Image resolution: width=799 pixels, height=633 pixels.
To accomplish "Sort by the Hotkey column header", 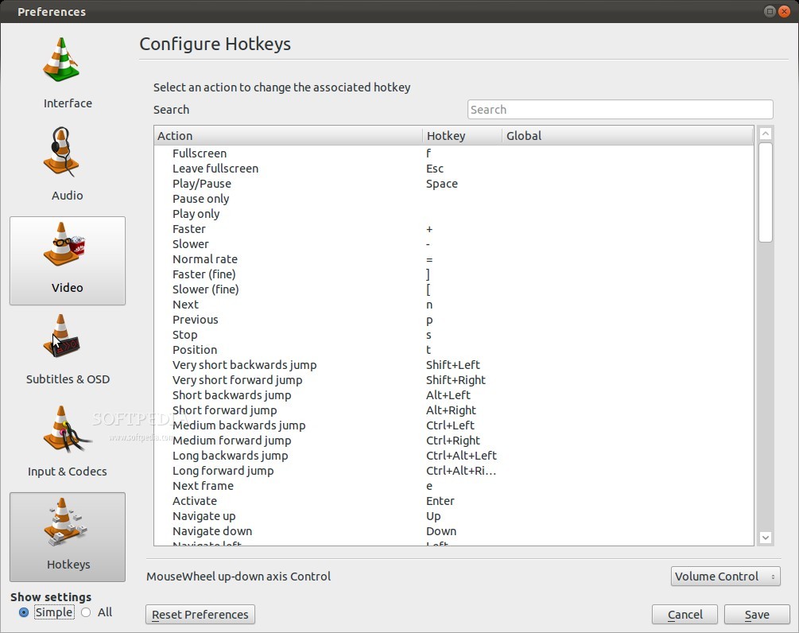I will (462, 136).
